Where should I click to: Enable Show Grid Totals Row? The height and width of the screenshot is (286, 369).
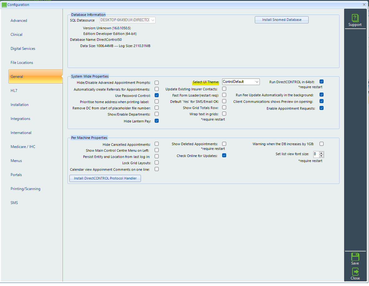(x=224, y=107)
